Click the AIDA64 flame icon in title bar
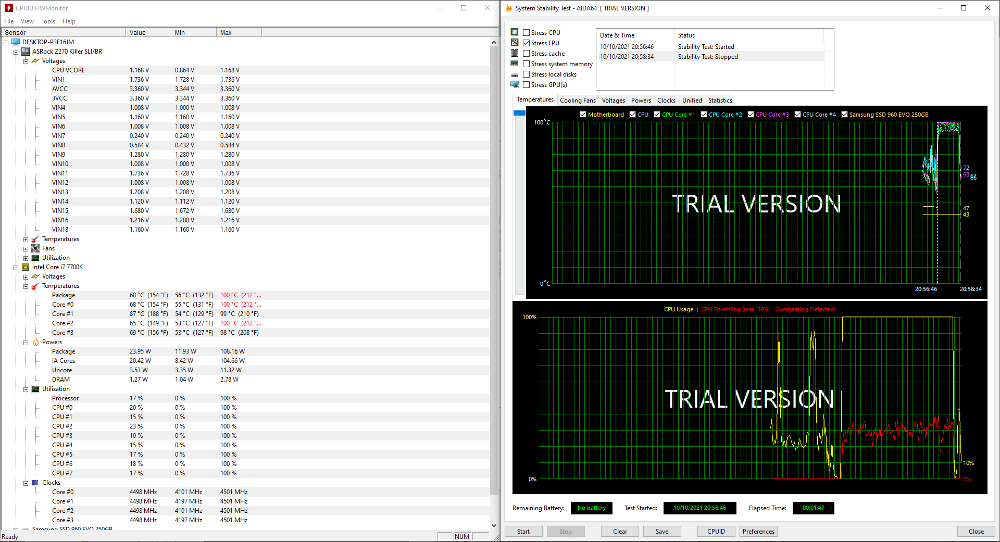This screenshot has height=542, width=1000. tap(509, 8)
